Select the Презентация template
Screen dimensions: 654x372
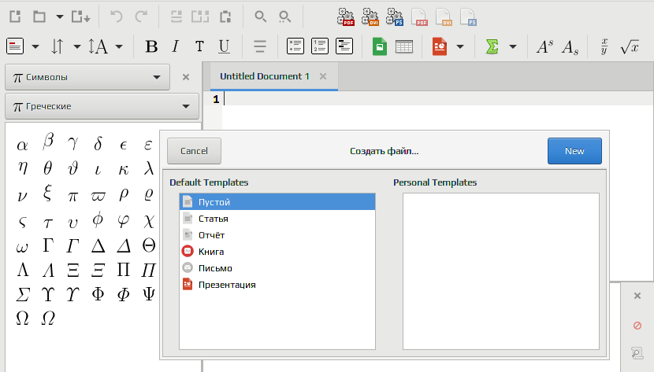(x=277, y=285)
